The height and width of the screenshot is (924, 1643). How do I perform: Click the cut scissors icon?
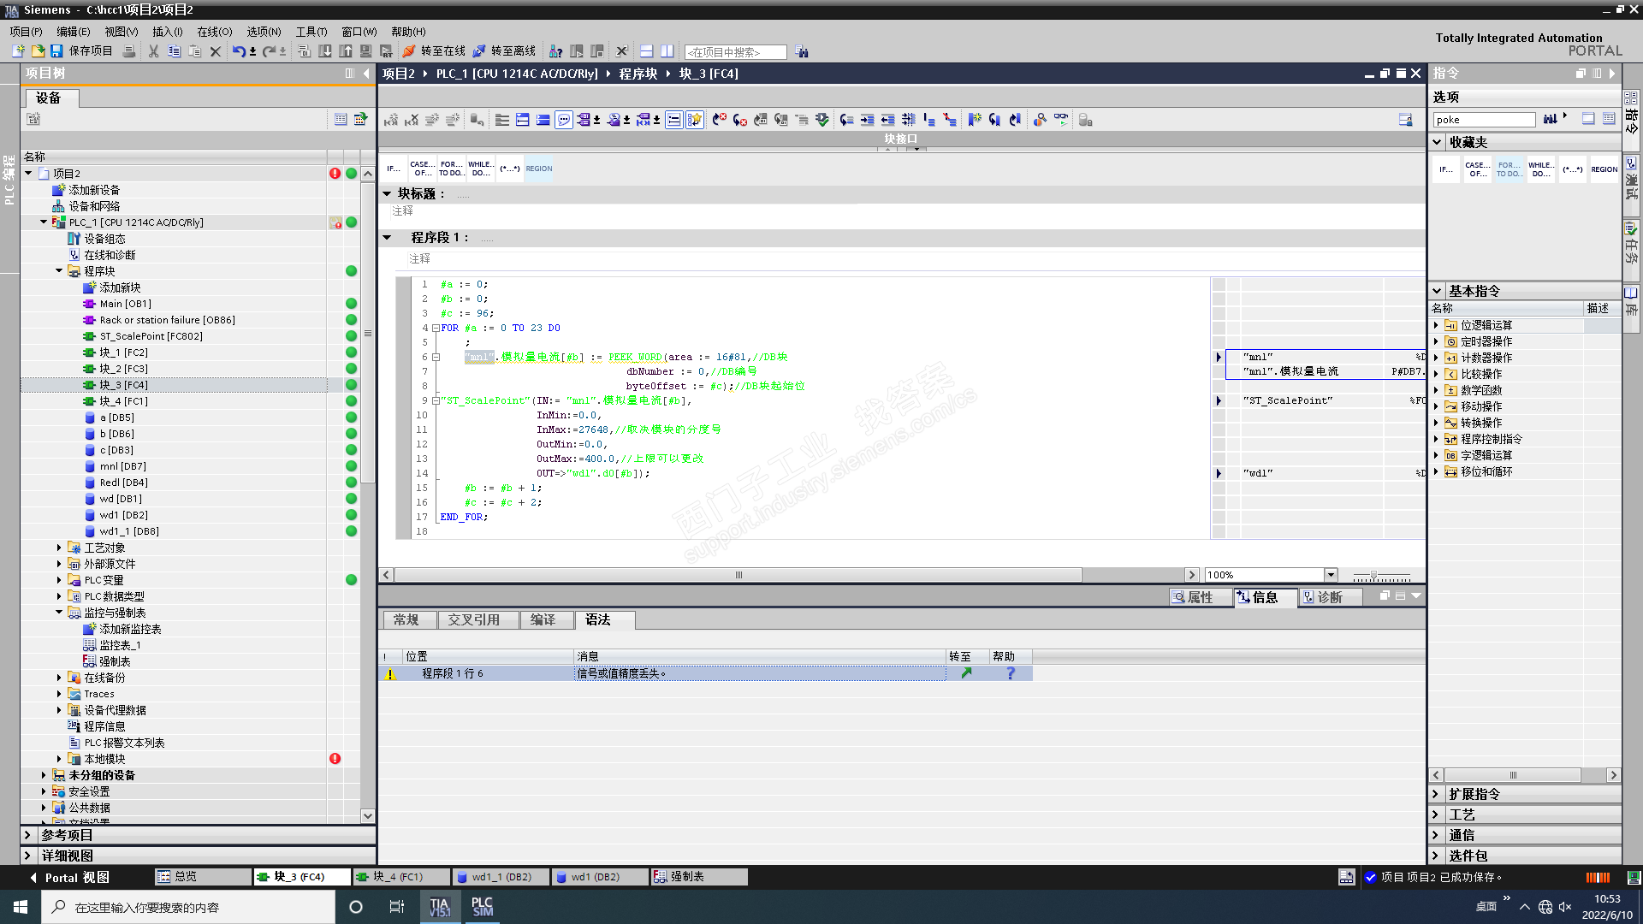[x=153, y=51]
